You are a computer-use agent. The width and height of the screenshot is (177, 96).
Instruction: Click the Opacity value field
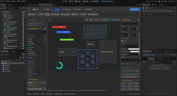130,46
